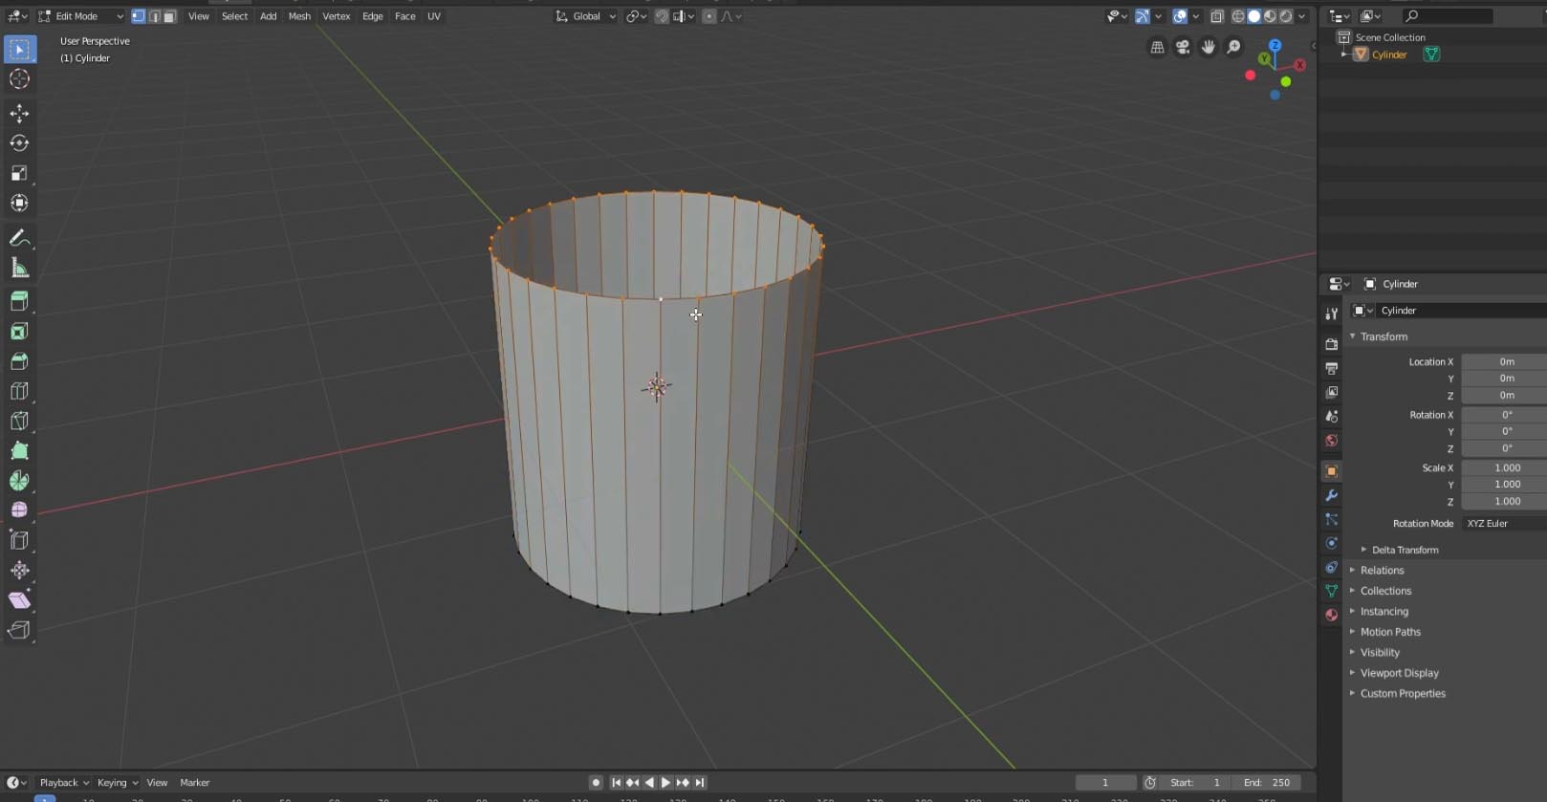Open the World properties tab

(x=1331, y=441)
